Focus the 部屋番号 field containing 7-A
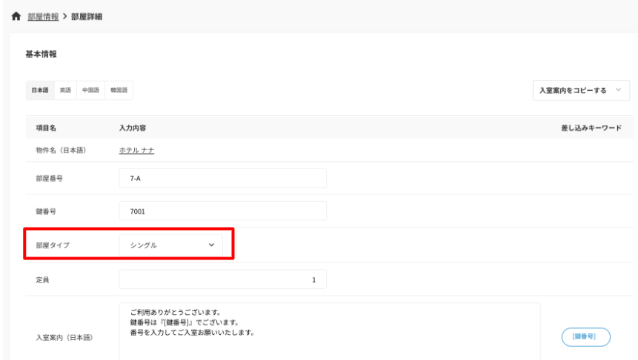This screenshot has width=638, height=360. pyautogui.click(x=222, y=178)
